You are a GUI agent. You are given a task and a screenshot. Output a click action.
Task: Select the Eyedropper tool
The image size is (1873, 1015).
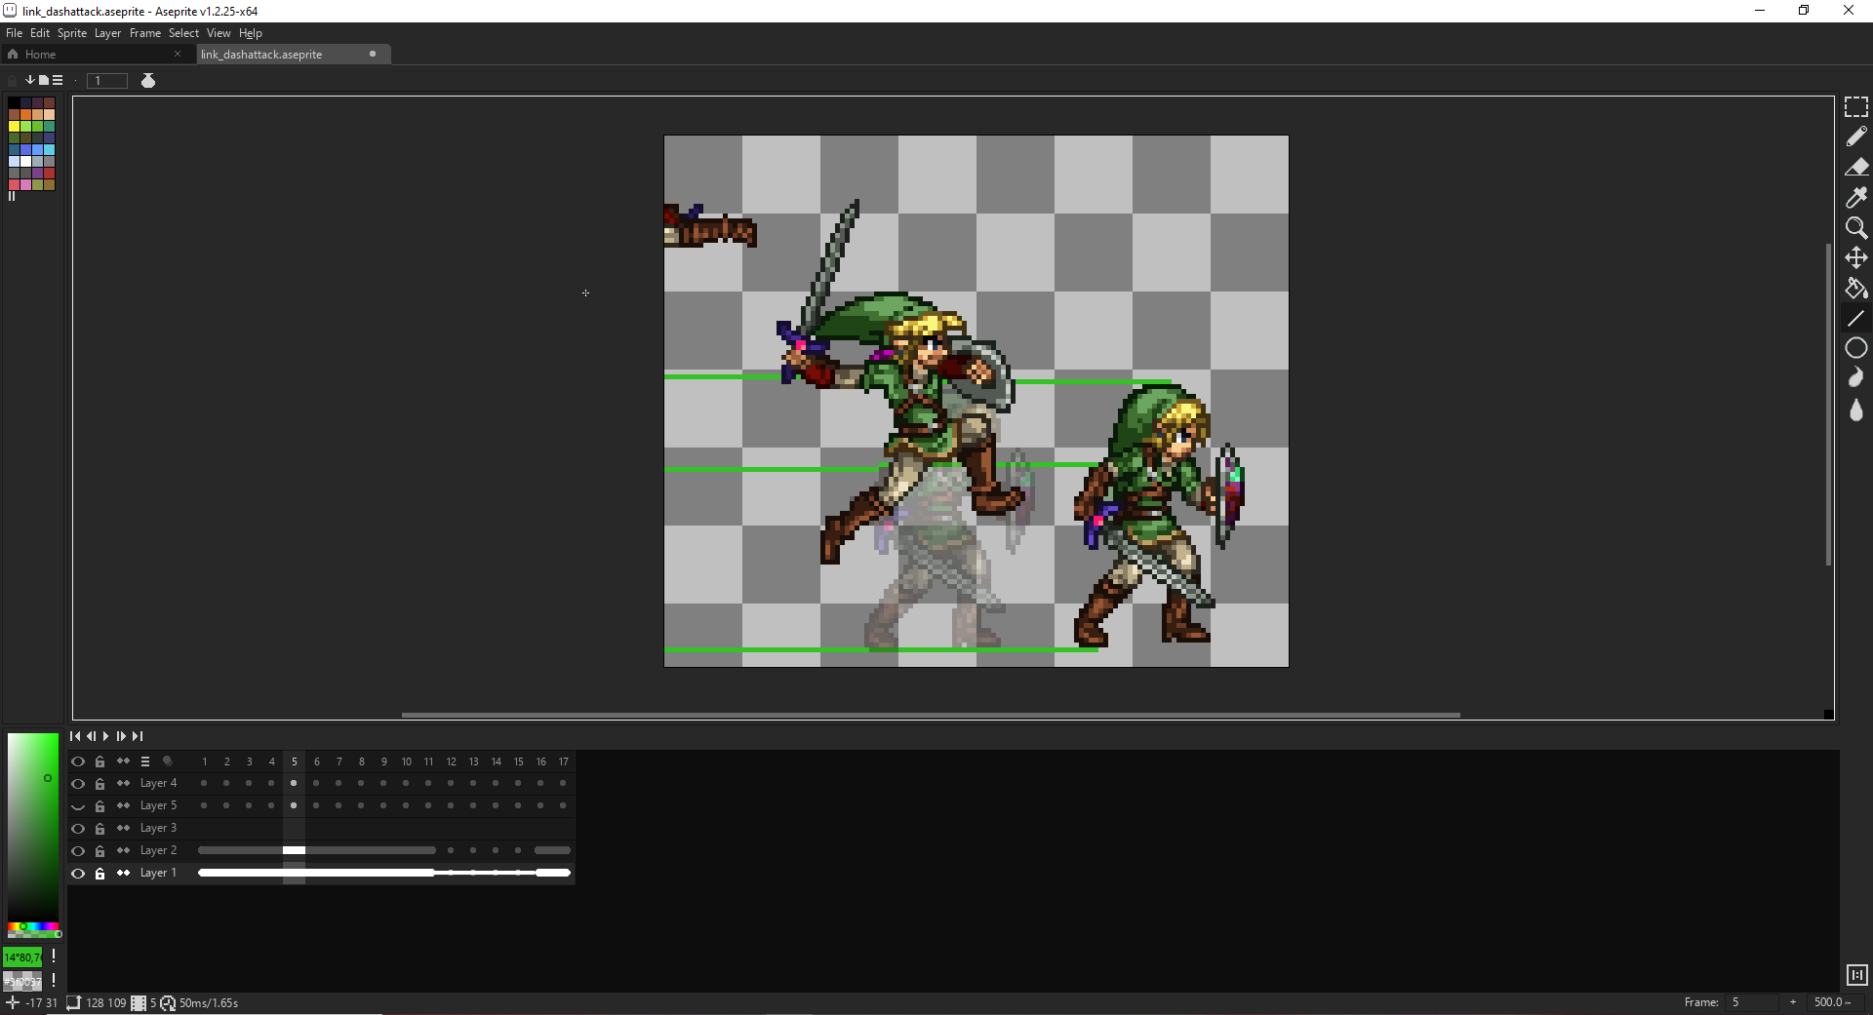click(1855, 197)
